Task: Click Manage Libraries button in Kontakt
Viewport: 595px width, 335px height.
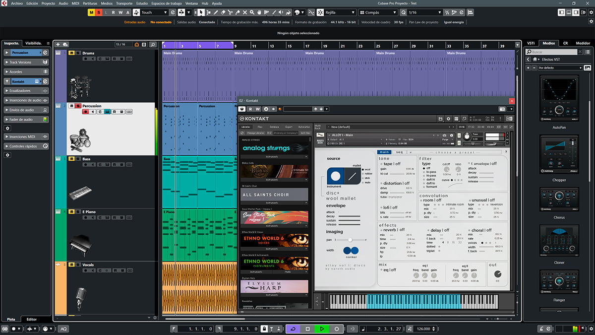Action: 256,133
